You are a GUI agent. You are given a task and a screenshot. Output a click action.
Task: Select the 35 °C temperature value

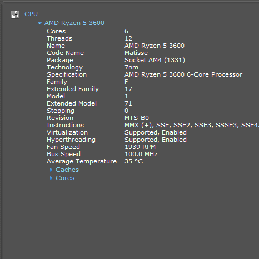[134, 161]
